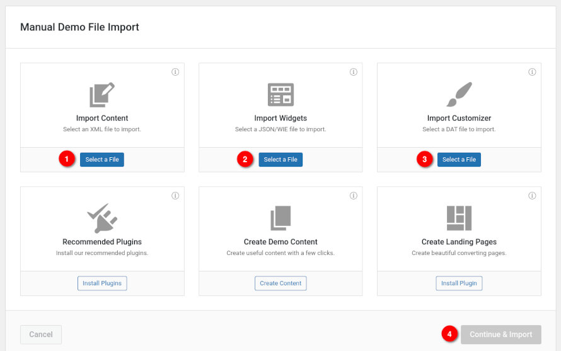Click the Create Content button
The image size is (561, 351).
click(x=280, y=283)
